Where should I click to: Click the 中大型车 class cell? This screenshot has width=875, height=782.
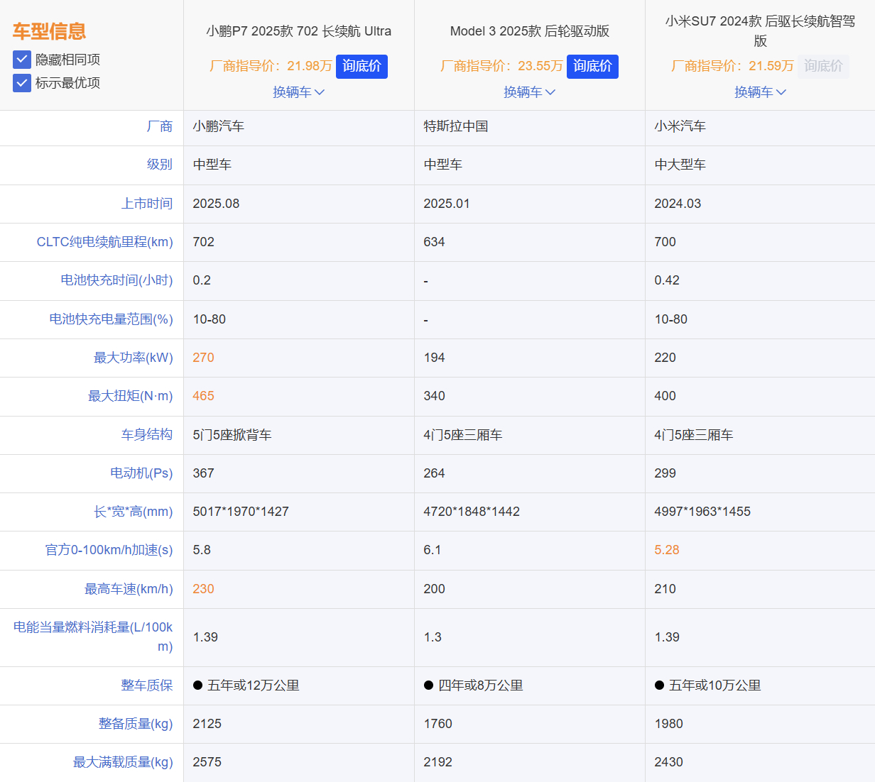point(680,165)
